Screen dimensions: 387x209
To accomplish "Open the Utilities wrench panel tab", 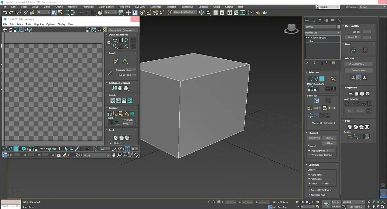I will [339, 20].
